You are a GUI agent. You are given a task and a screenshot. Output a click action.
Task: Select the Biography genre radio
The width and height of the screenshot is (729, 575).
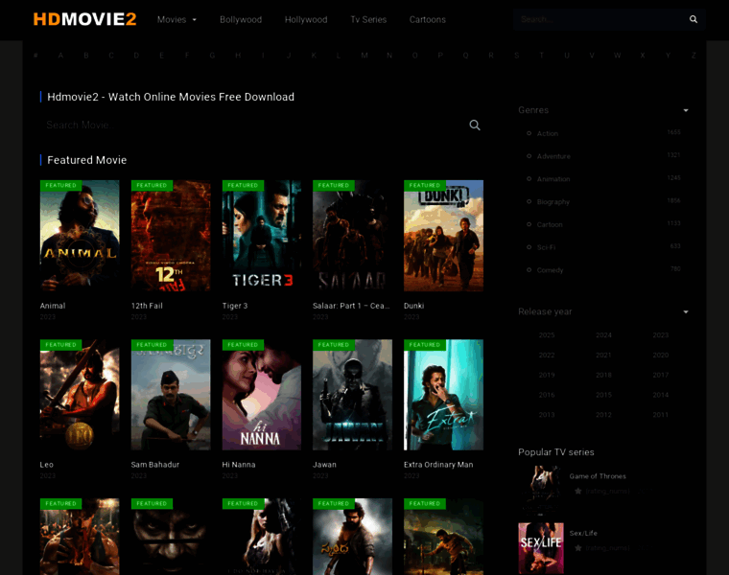529,201
